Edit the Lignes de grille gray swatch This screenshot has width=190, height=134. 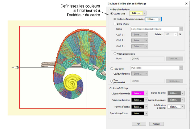174,93
